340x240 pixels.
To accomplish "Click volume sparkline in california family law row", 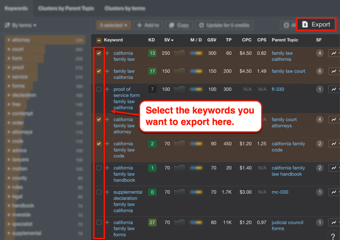I will coord(179,53).
